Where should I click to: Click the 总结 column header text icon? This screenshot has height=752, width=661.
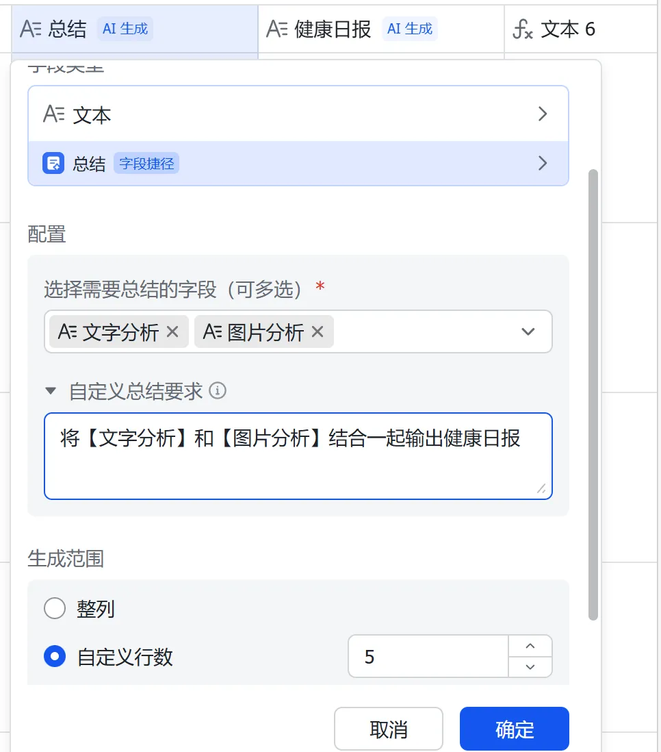[31, 29]
